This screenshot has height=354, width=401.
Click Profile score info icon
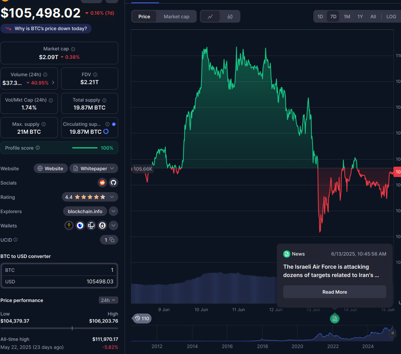tap(38, 148)
